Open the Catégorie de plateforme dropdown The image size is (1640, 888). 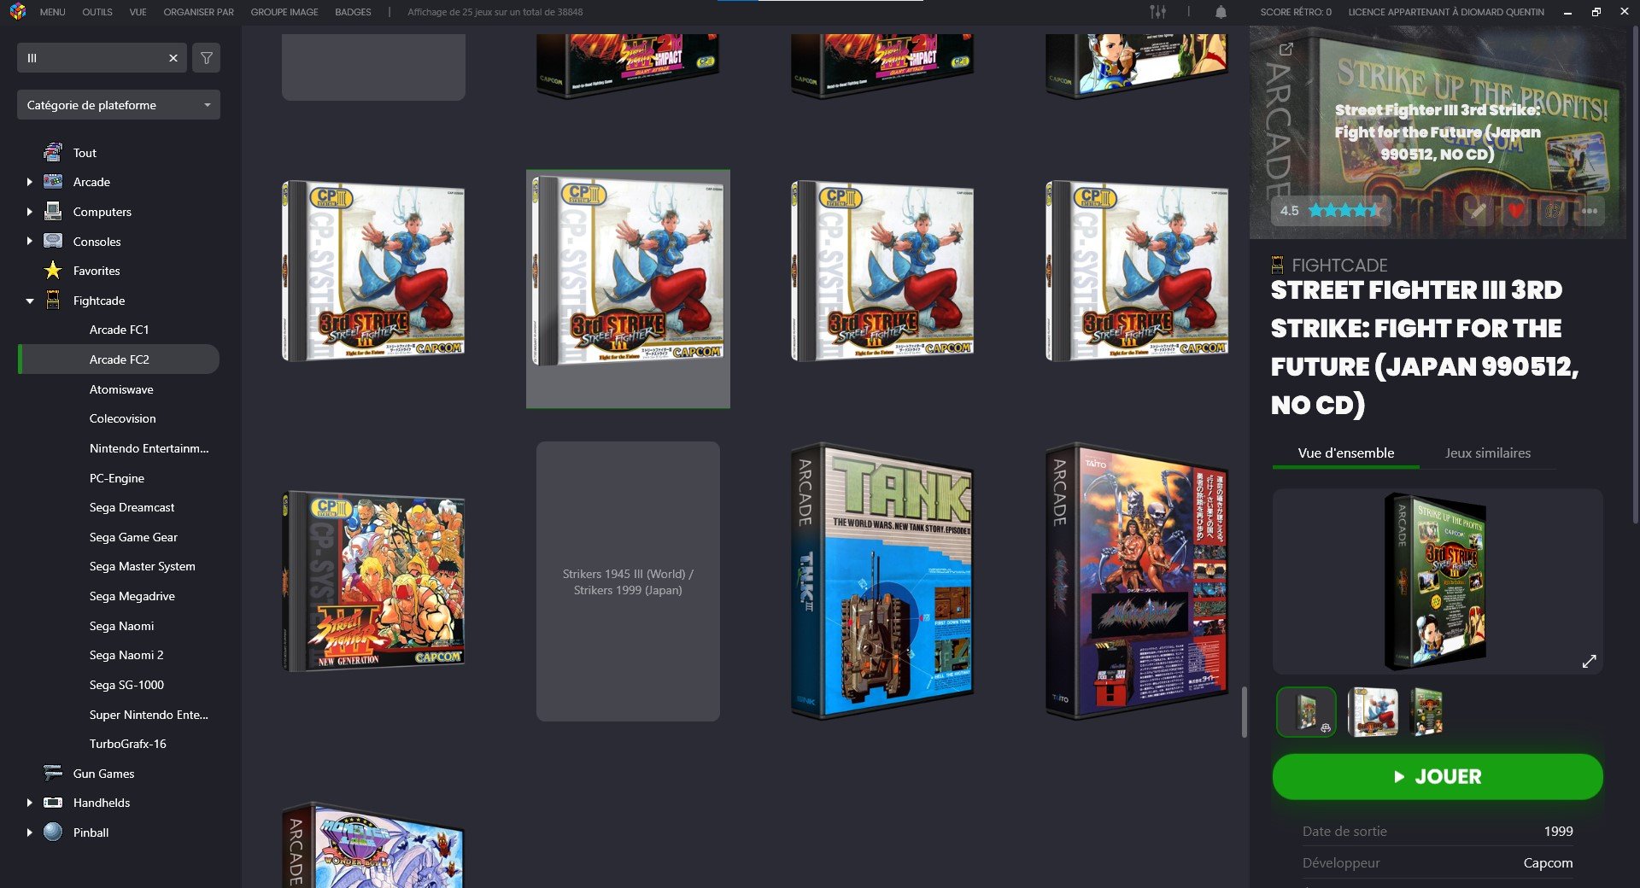coord(119,105)
